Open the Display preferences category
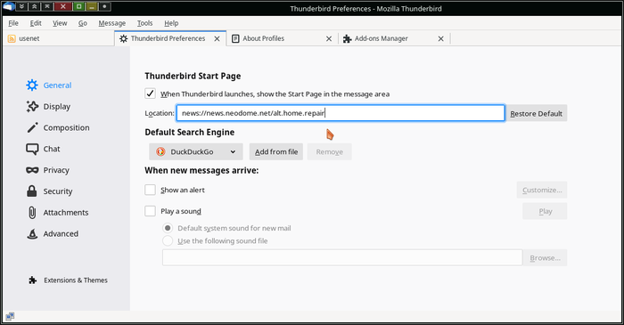This screenshot has height=325, width=624. pos(57,107)
